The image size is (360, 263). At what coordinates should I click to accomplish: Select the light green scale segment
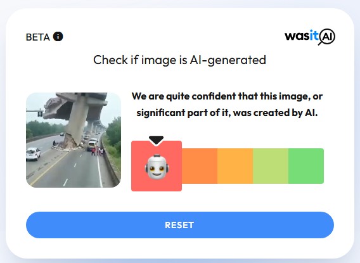tap(271, 166)
